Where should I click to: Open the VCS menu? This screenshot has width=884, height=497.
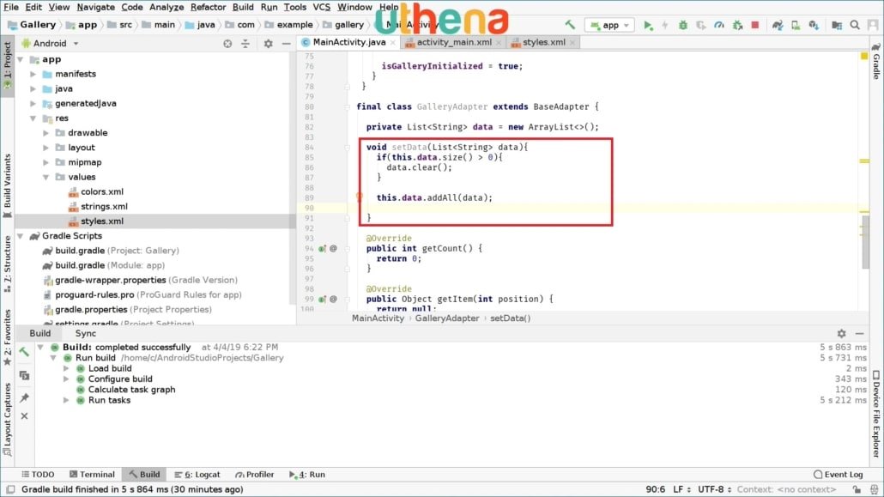point(321,8)
